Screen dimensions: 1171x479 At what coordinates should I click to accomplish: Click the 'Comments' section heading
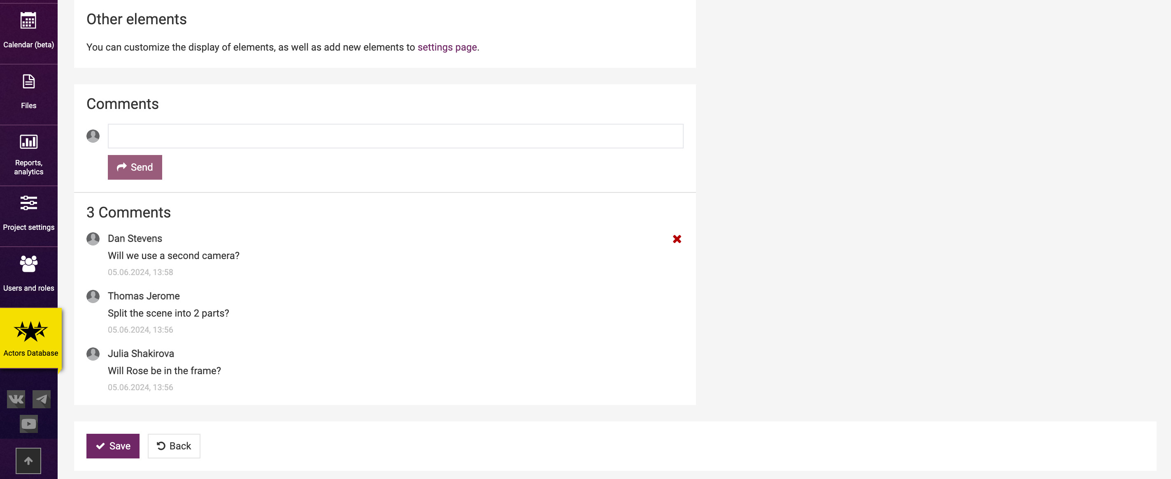123,104
